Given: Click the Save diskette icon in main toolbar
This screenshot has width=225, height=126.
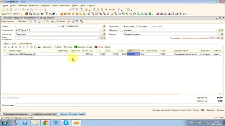Looking at the screenshot, I should (11, 9).
